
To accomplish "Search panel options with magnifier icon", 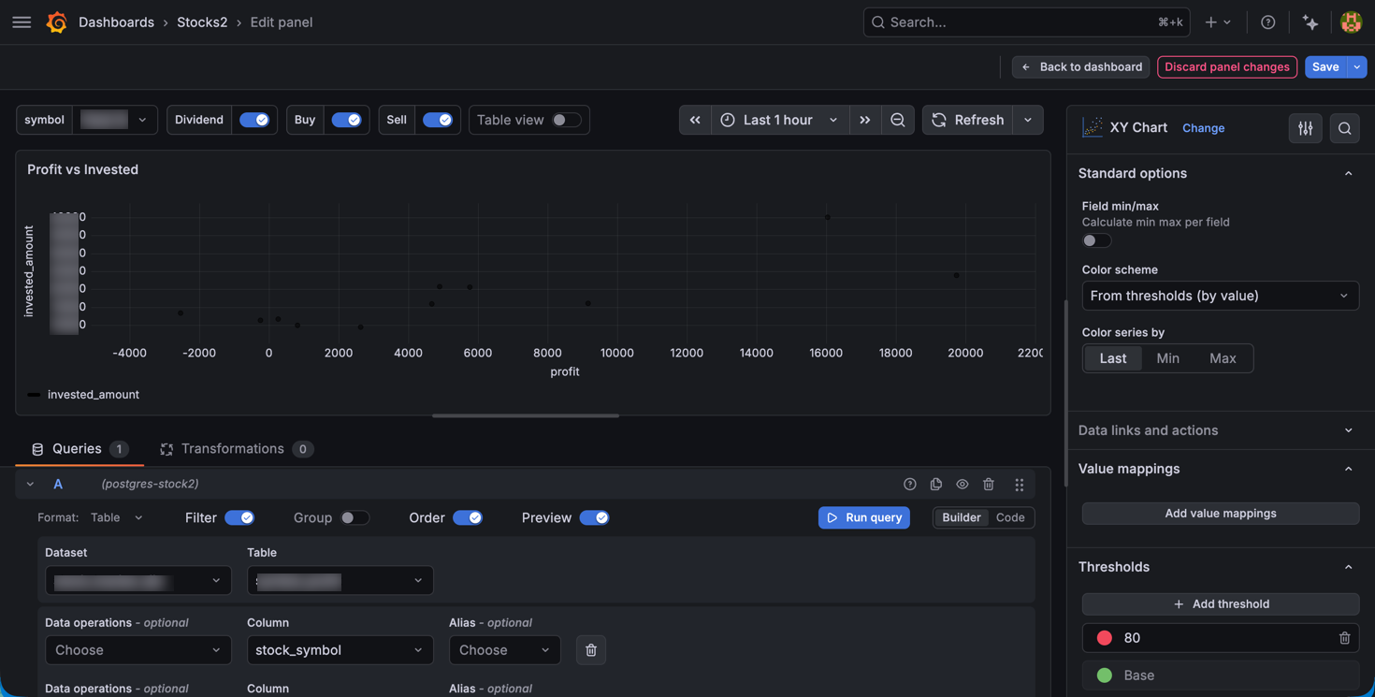I will tap(1344, 128).
